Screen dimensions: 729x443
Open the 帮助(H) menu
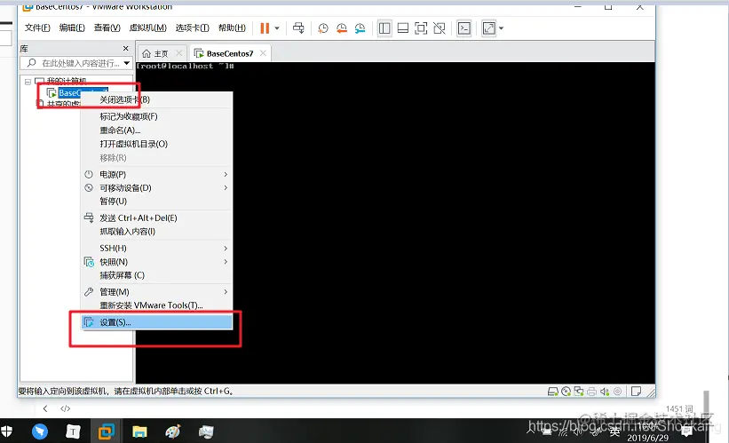[x=232, y=28]
